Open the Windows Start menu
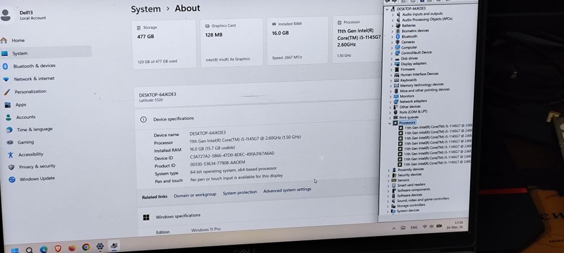The height and width of the screenshot is (253, 564). 15,250
